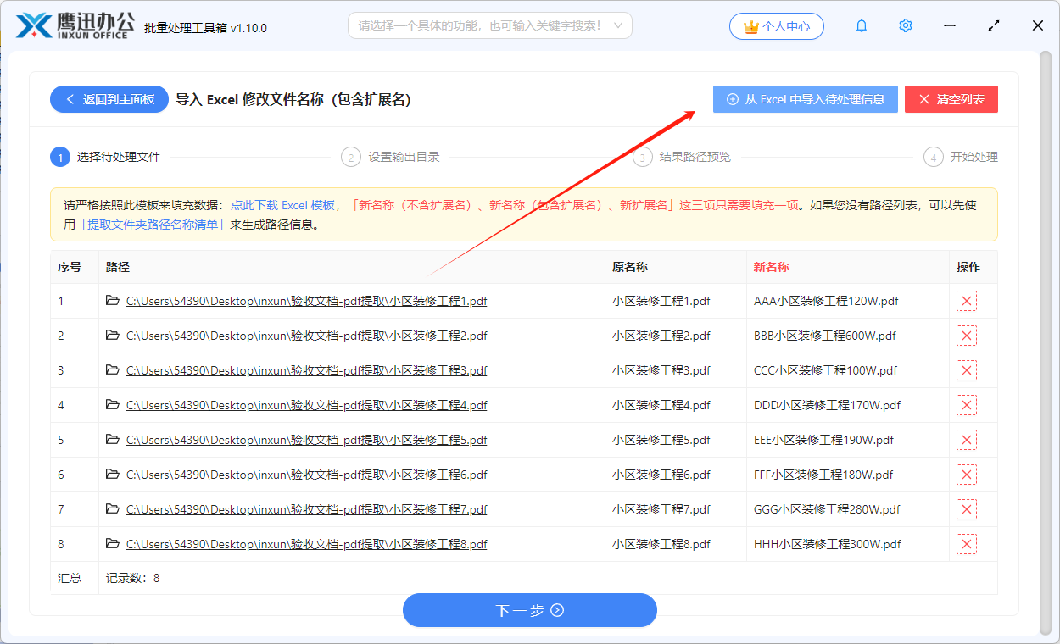Click the Yingxun Office logo icon
Viewport: 1060px width, 644px height.
pos(33,25)
